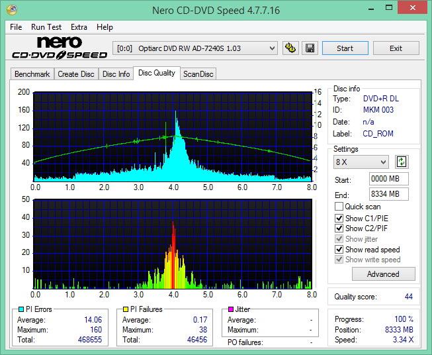Click the Nero app icon in title bar
The width and height of the screenshot is (432, 355).
[x=12, y=10]
